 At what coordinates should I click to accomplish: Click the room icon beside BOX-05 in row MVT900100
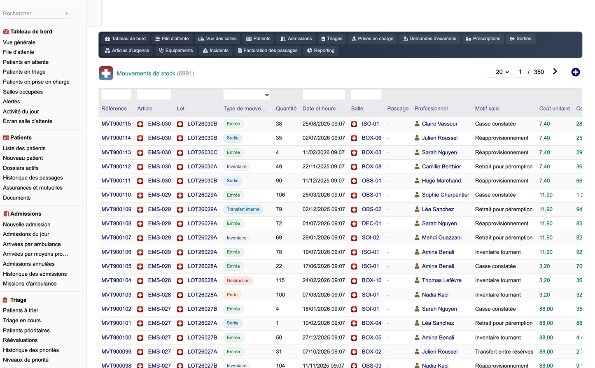pyautogui.click(x=354, y=338)
